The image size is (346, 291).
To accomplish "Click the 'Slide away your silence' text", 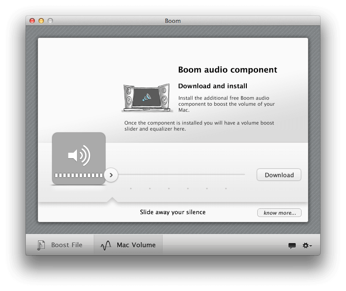I will (x=173, y=212).
